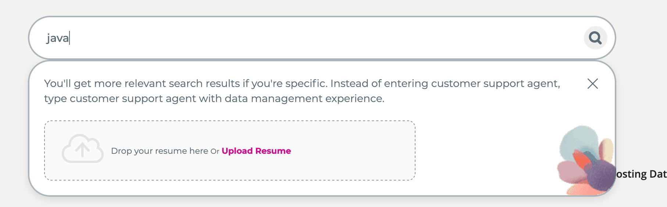Click the search tip paragraph text
This screenshot has height=207, width=667.
click(302, 84)
